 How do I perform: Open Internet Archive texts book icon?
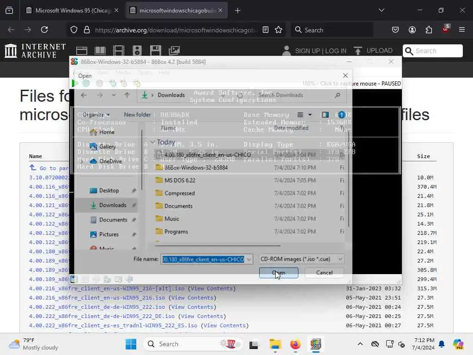point(100,51)
